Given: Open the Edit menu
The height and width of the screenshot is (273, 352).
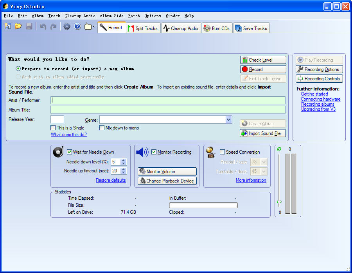Looking at the screenshot, I should pyautogui.click(x=22, y=16).
